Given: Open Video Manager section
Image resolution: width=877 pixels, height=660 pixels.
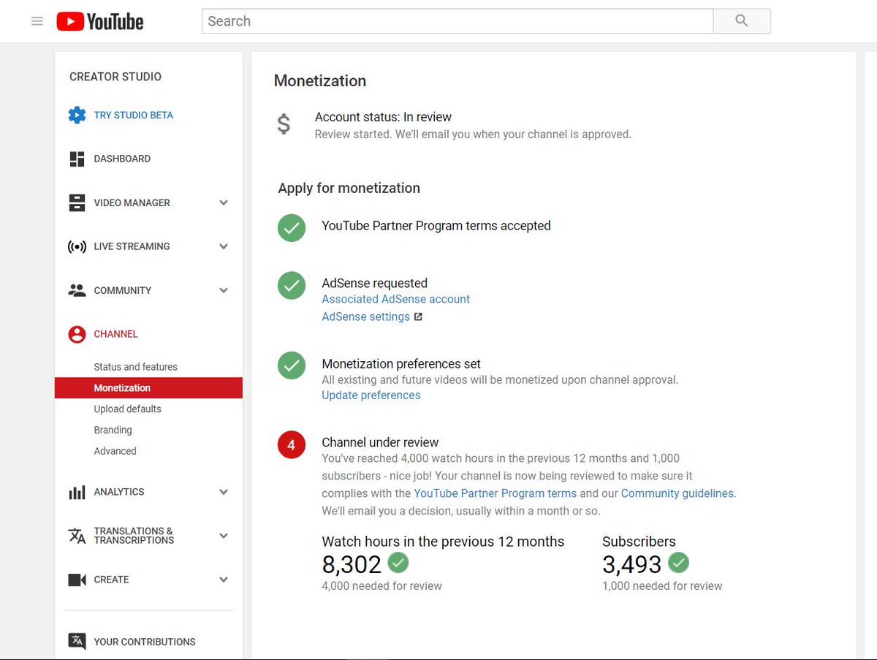Looking at the screenshot, I should click(x=132, y=203).
